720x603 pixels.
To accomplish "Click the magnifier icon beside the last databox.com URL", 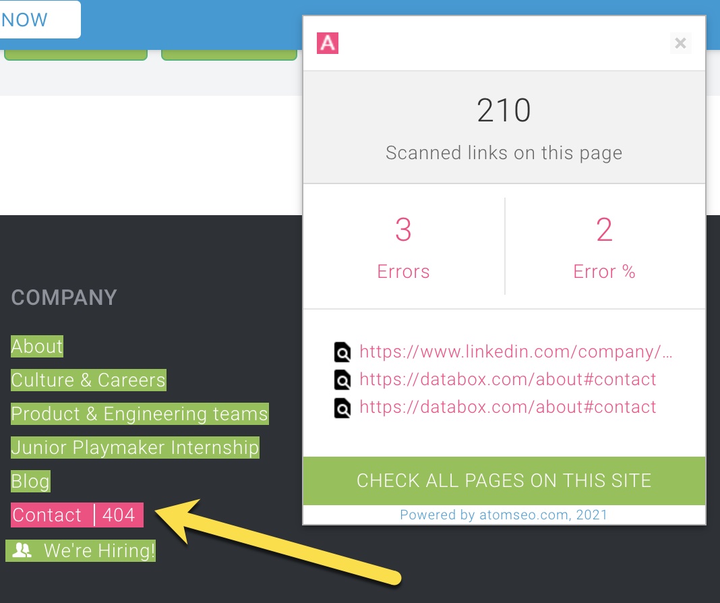I will [342, 407].
